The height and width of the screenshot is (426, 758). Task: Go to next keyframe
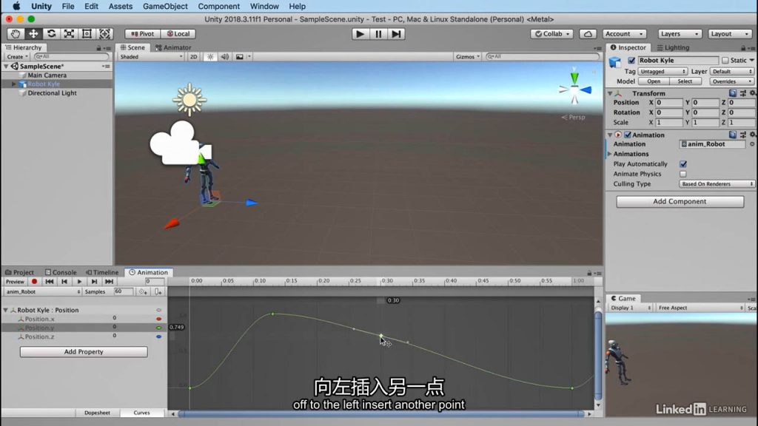[x=94, y=281]
